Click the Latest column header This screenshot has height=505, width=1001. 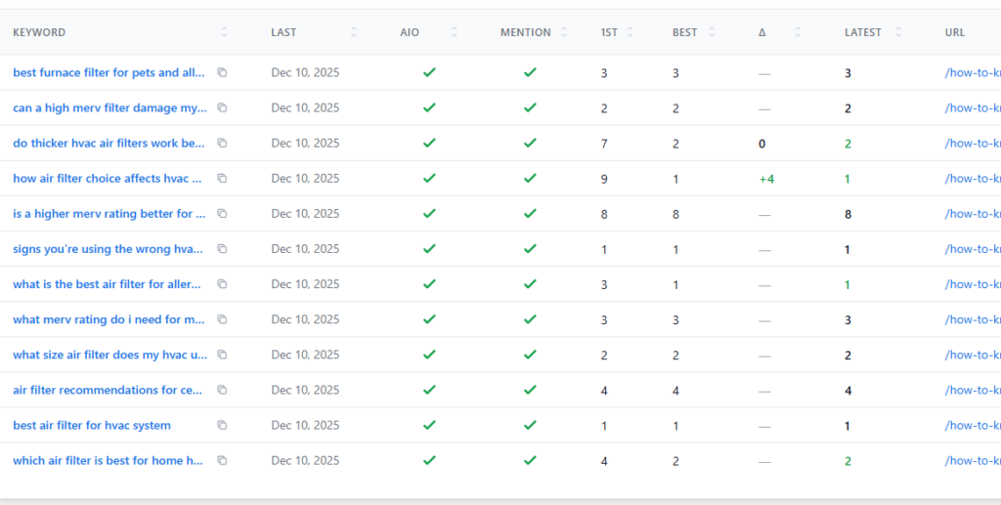(862, 32)
